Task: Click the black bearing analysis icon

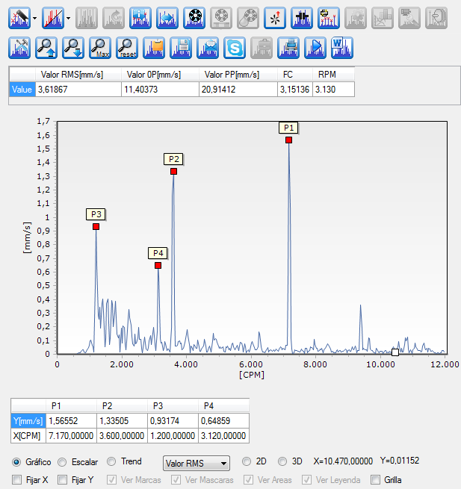Action: (x=194, y=18)
